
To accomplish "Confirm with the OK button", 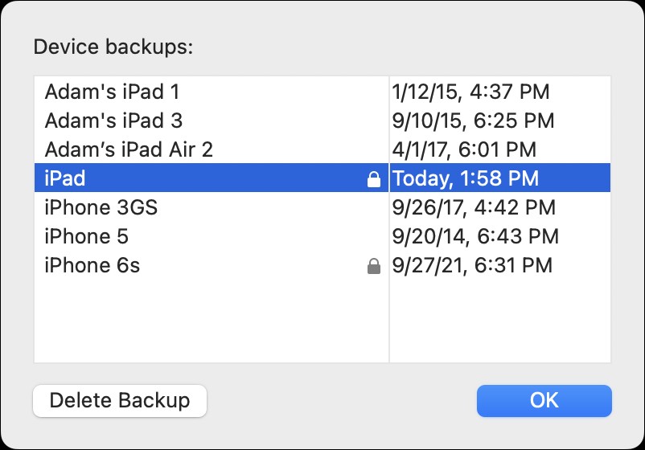I will tap(544, 400).
